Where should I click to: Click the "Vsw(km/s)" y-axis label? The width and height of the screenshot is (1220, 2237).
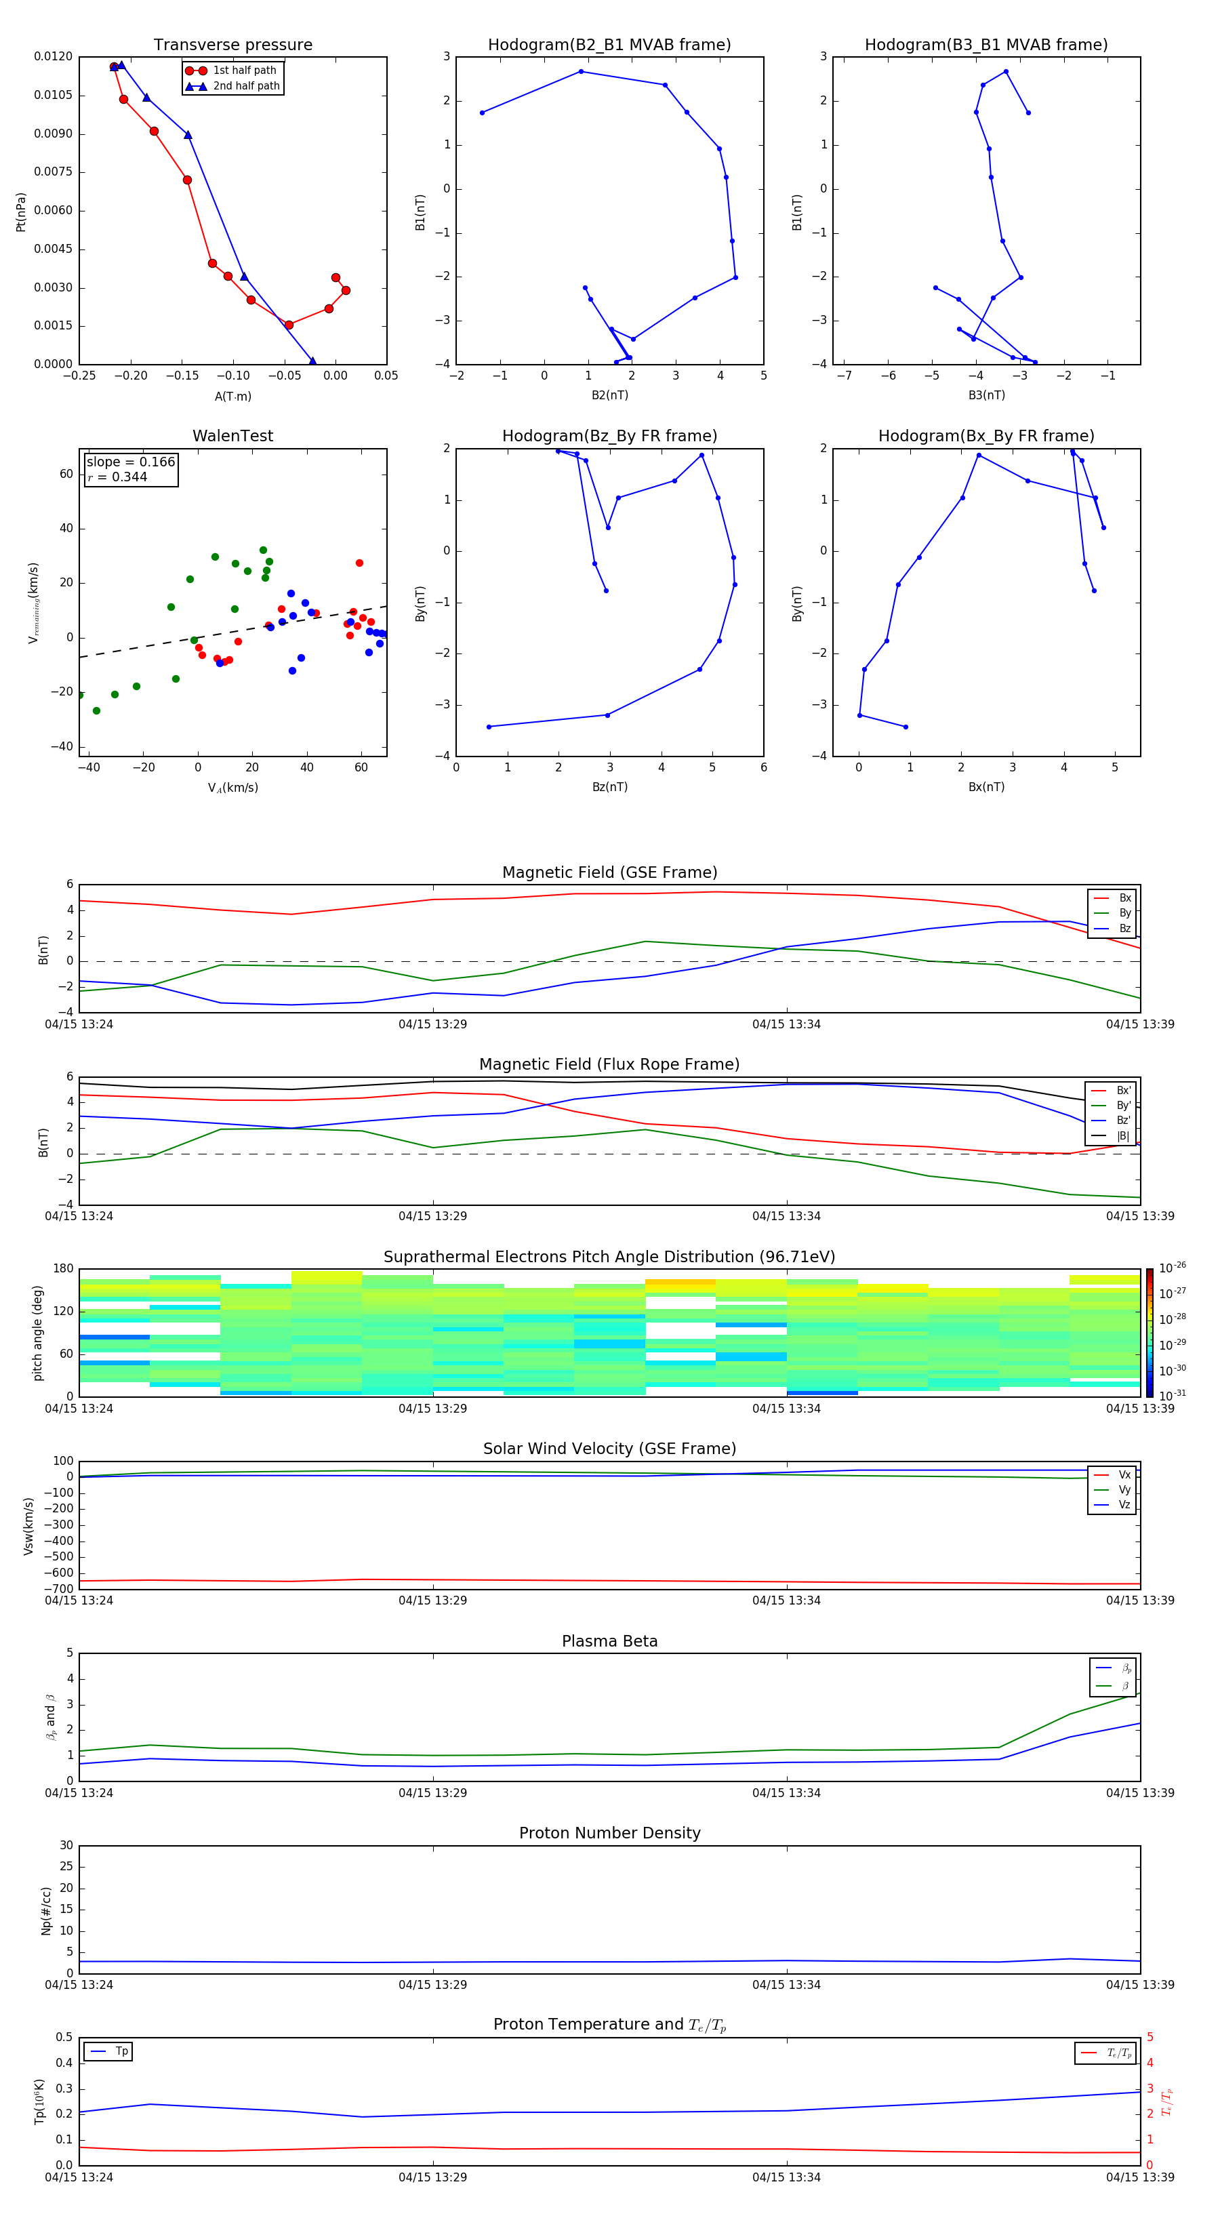pyautogui.click(x=28, y=1526)
